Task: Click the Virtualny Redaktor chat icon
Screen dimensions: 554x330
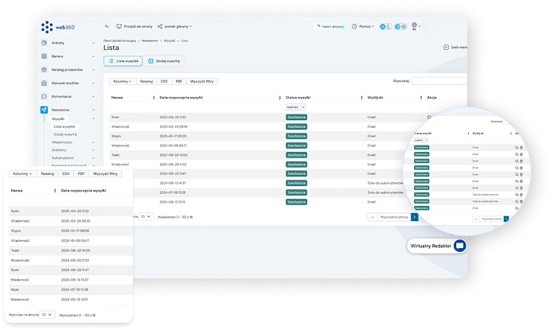Action: [459, 247]
